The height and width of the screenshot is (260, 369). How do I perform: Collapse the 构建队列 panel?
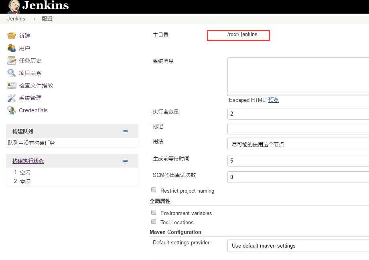125,131
